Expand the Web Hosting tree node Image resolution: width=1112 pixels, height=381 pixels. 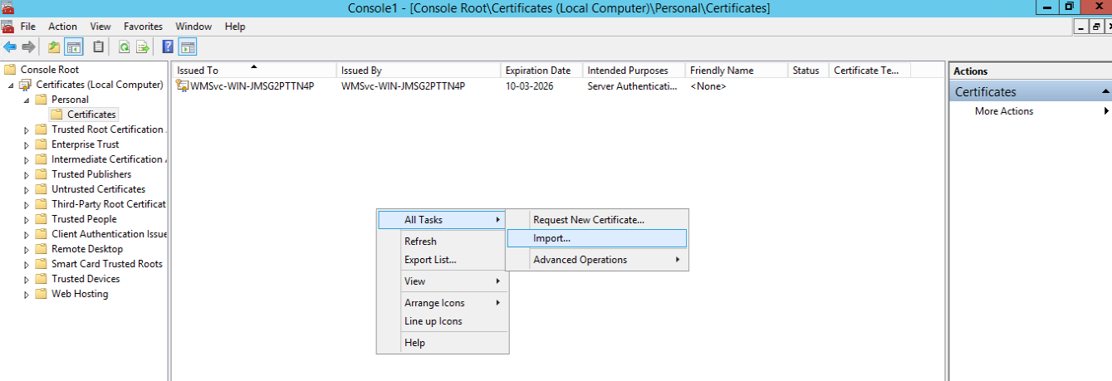27,295
